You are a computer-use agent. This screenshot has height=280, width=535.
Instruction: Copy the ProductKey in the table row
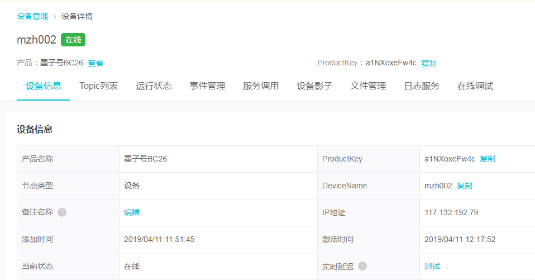tap(487, 159)
